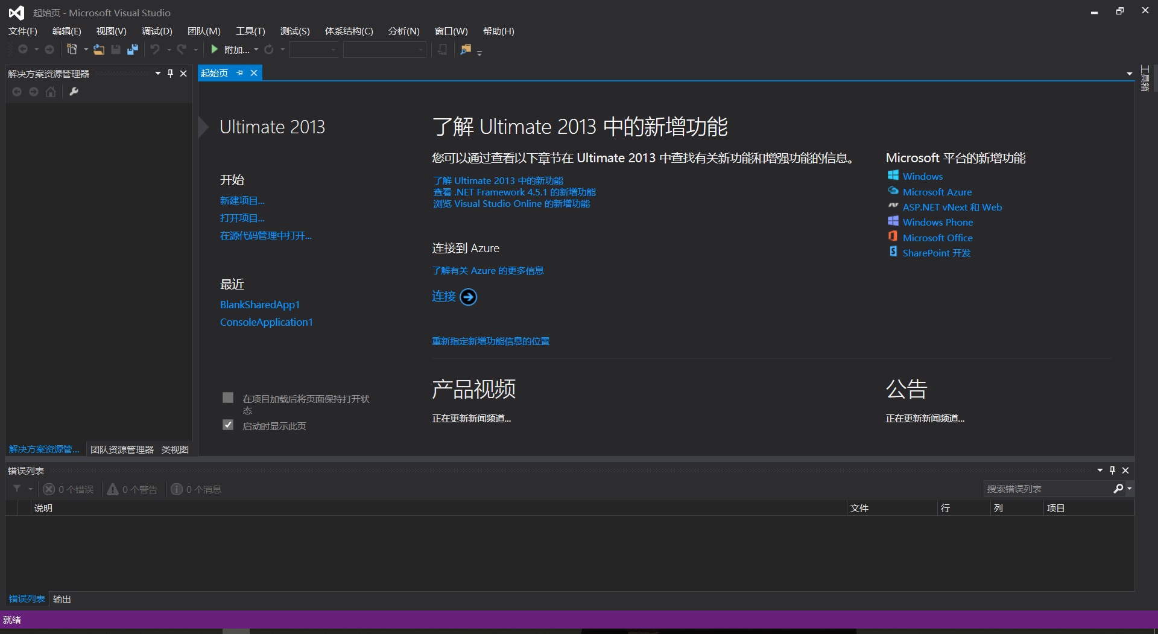Switch to the 团队资源管理器 tab

122,449
